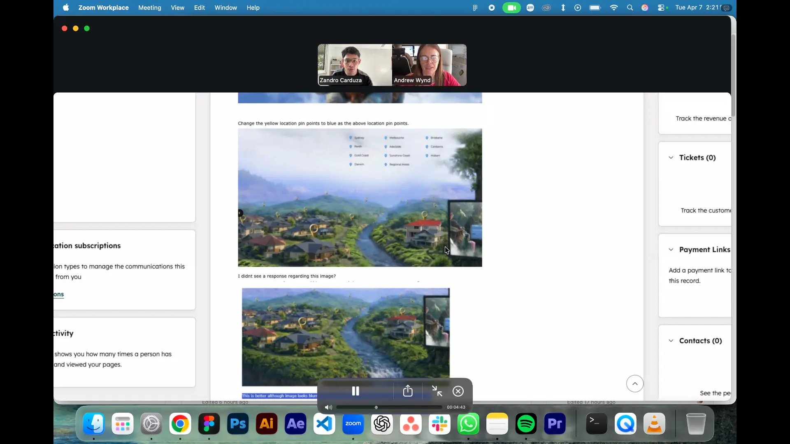The width and height of the screenshot is (790, 444).
Task: Open the share button in the playback controls
Action: (408, 391)
